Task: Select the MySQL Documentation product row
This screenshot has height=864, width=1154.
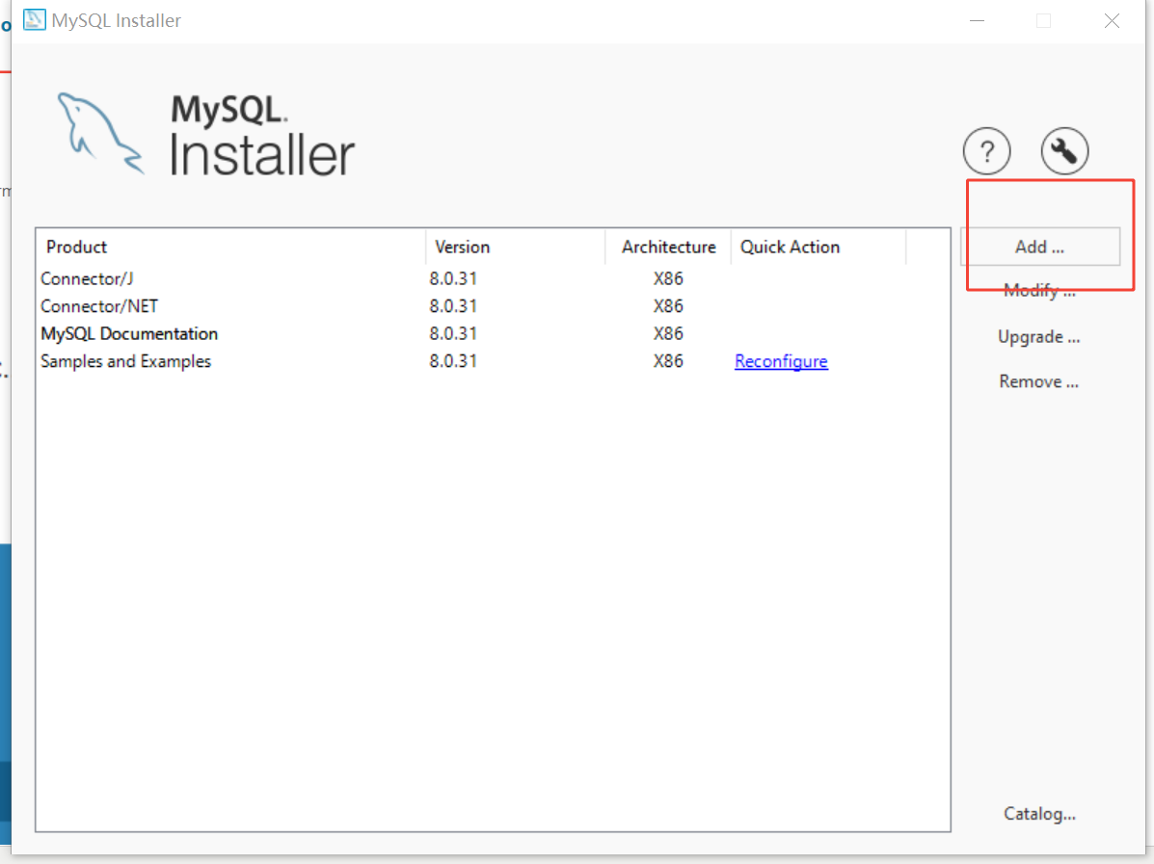Action: (x=493, y=334)
